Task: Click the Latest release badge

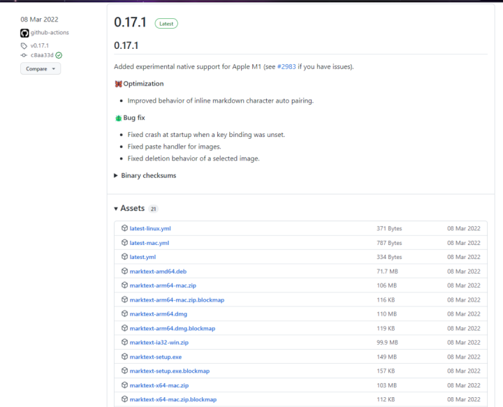Action: coord(166,24)
